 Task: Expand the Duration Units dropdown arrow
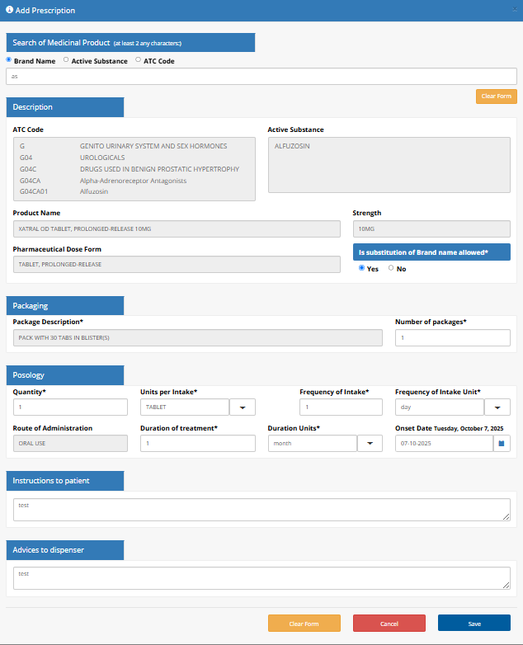370,444
